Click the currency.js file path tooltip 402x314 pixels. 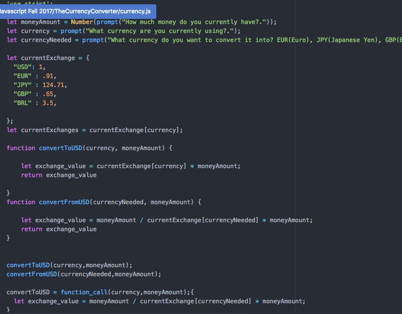[76, 11]
